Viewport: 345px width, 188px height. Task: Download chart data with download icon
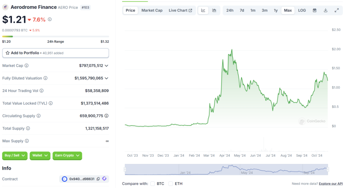click(326, 10)
